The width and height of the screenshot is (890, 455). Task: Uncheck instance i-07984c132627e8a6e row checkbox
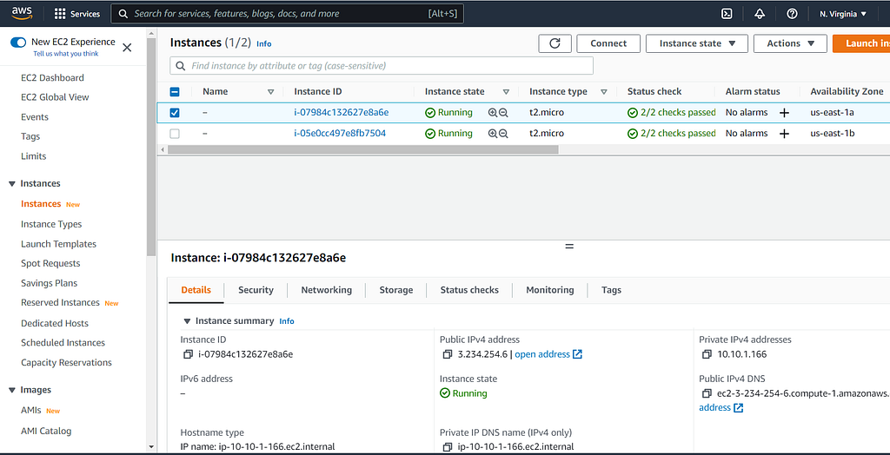pos(175,113)
